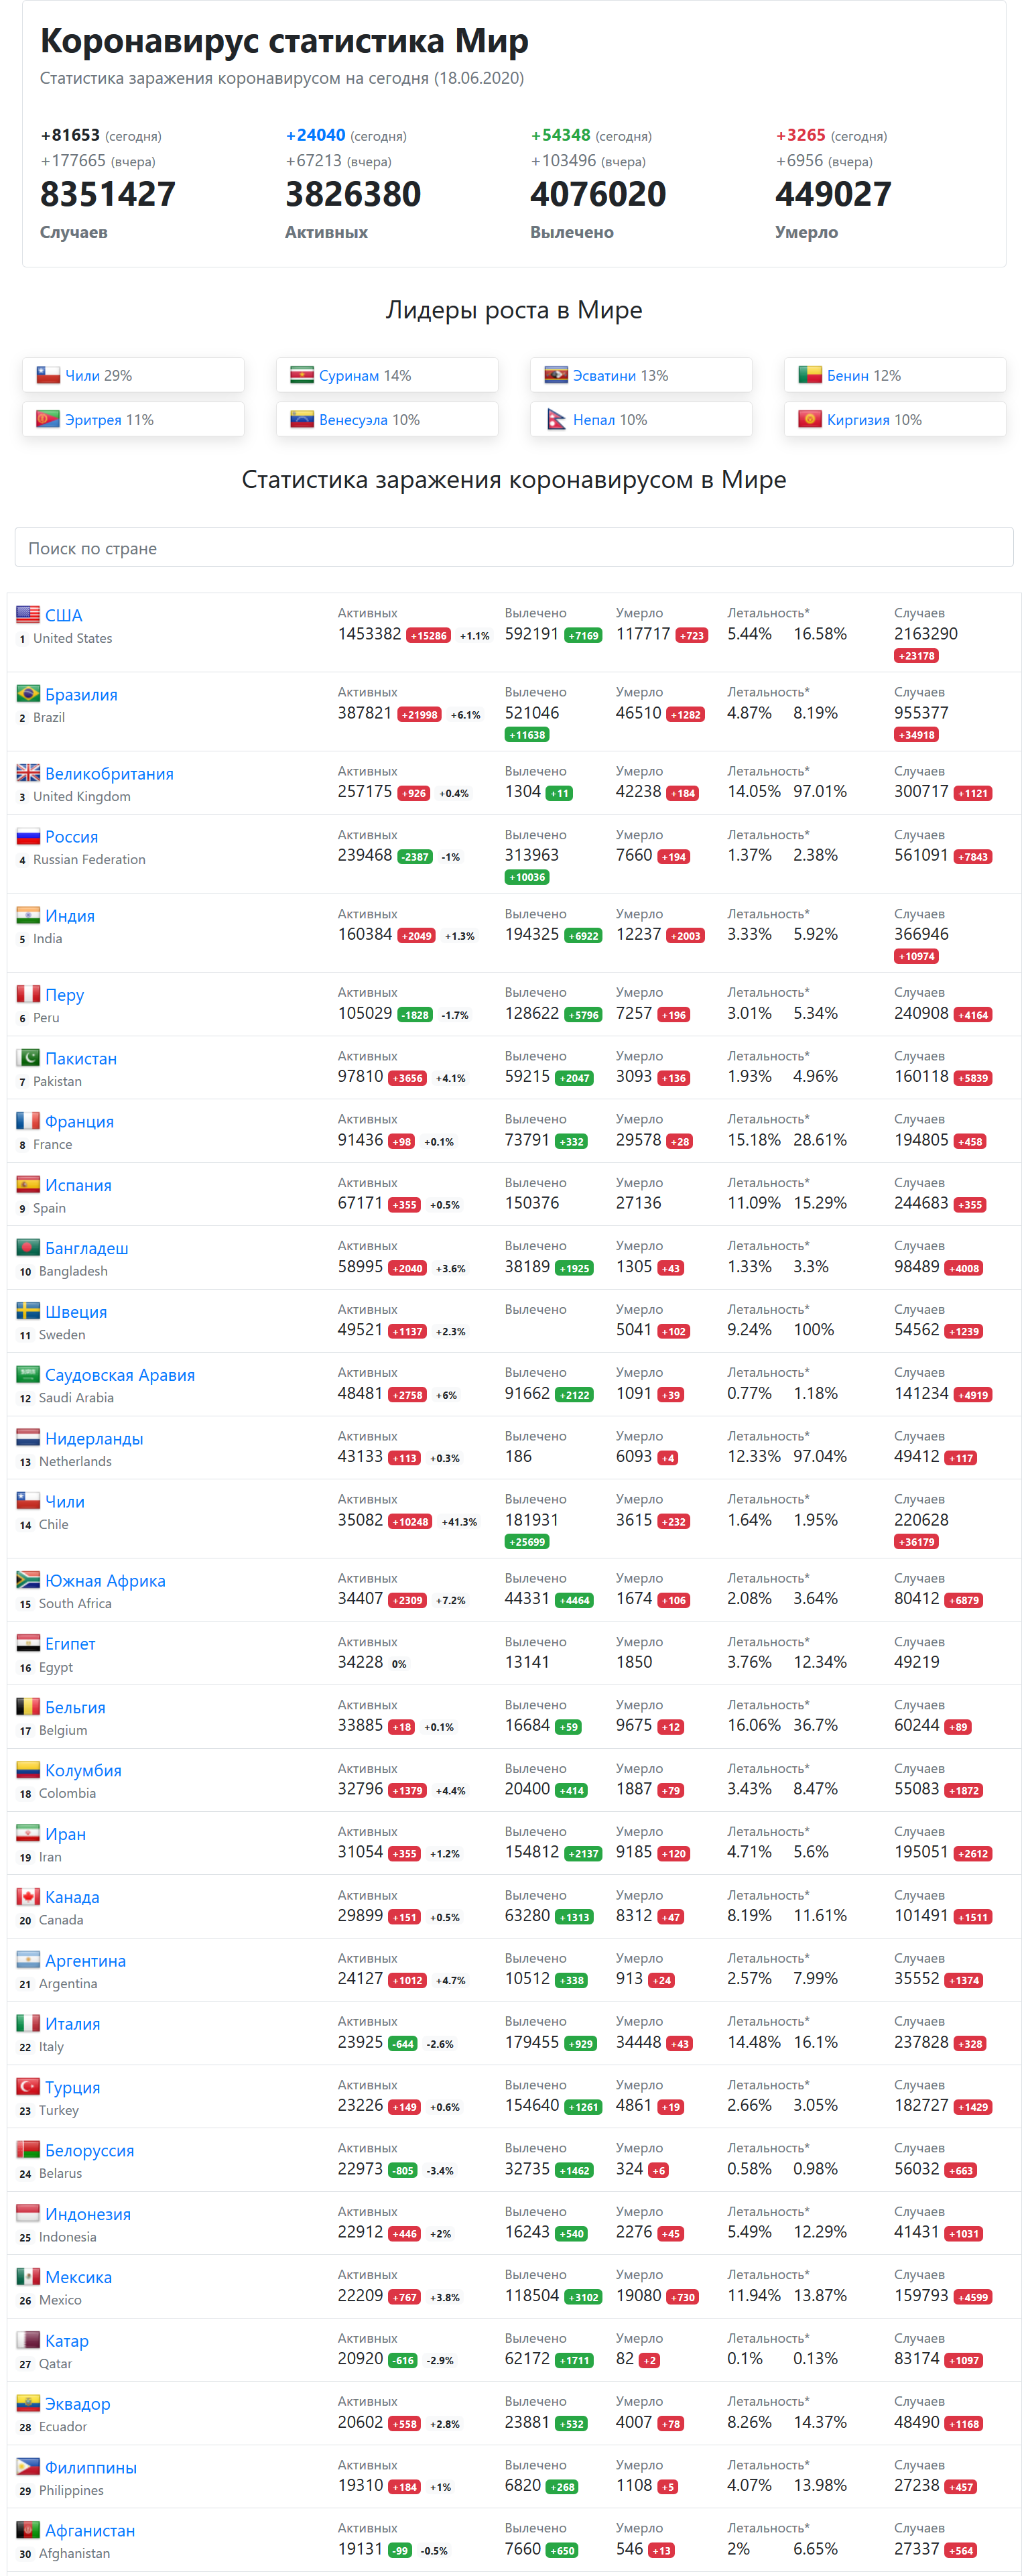Open the Южная Африка country link

coord(105,1581)
